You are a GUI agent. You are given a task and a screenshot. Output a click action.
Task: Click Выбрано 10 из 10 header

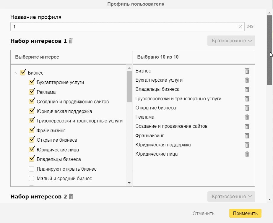[x=158, y=57]
